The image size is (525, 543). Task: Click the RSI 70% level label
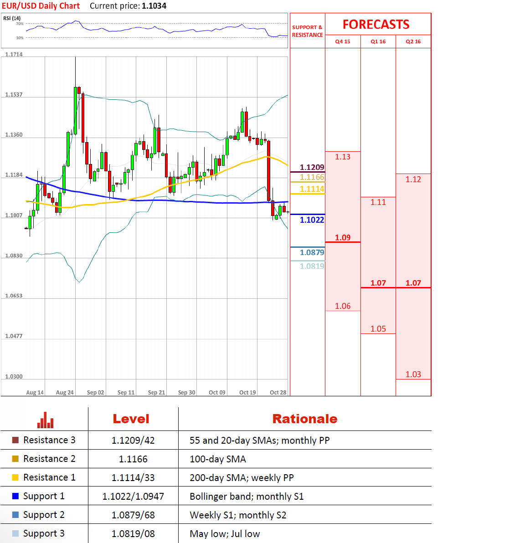click(20, 24)
